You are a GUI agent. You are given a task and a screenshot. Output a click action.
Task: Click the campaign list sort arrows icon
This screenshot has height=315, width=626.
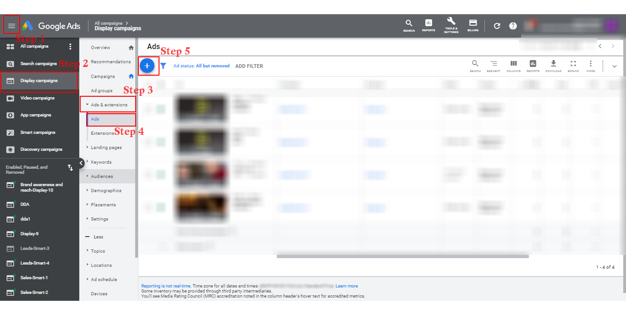70,168
